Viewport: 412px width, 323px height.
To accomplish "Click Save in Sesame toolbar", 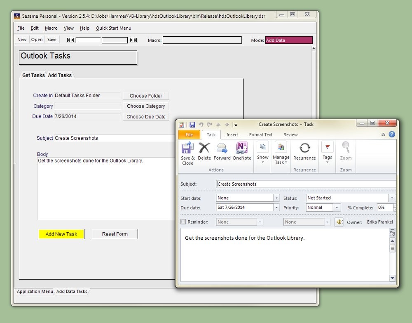I will [52, 40].
